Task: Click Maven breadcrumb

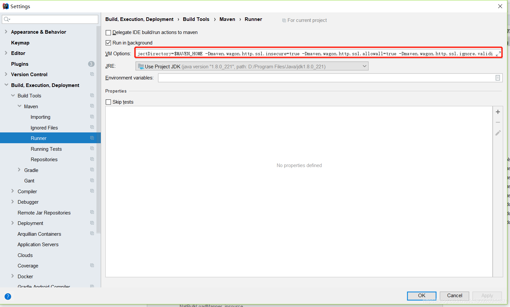Action: (227, 19)
